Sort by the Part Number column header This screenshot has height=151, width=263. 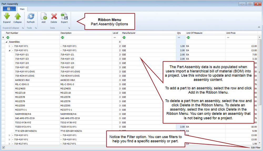12,33
